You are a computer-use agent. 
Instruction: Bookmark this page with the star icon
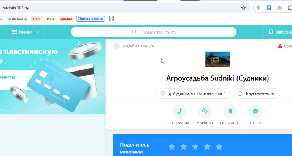click(x=243, y=8)
